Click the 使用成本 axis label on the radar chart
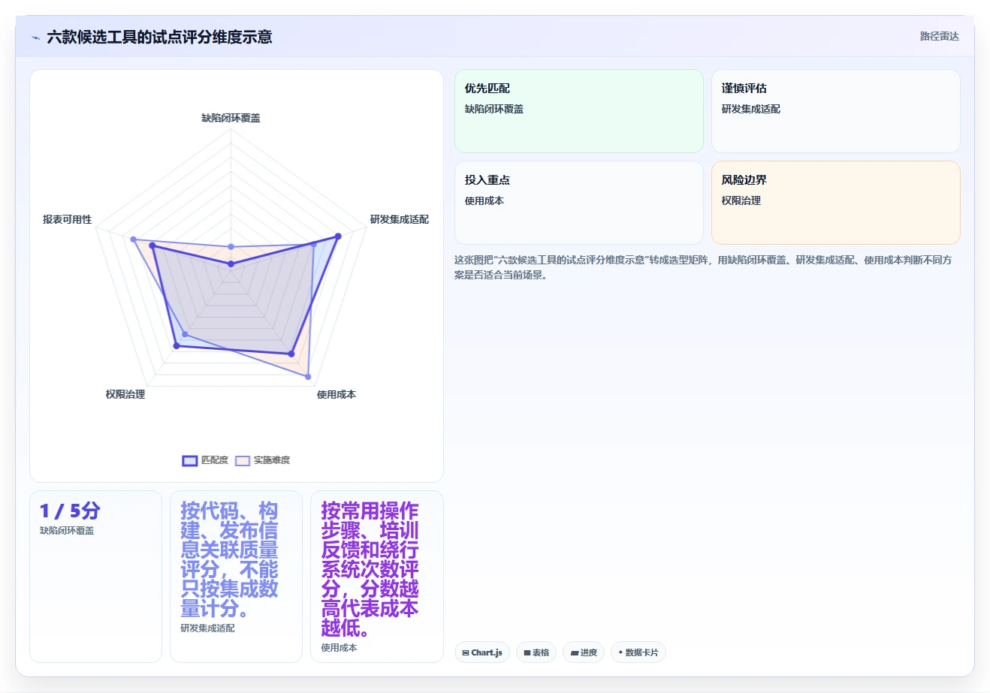 [x=337, y=394]
